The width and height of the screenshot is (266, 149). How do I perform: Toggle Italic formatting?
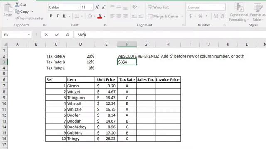coord(57,16)
